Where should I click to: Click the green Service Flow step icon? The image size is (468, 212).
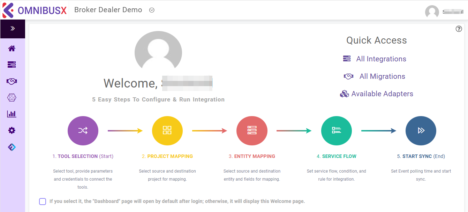coord(336,131)
